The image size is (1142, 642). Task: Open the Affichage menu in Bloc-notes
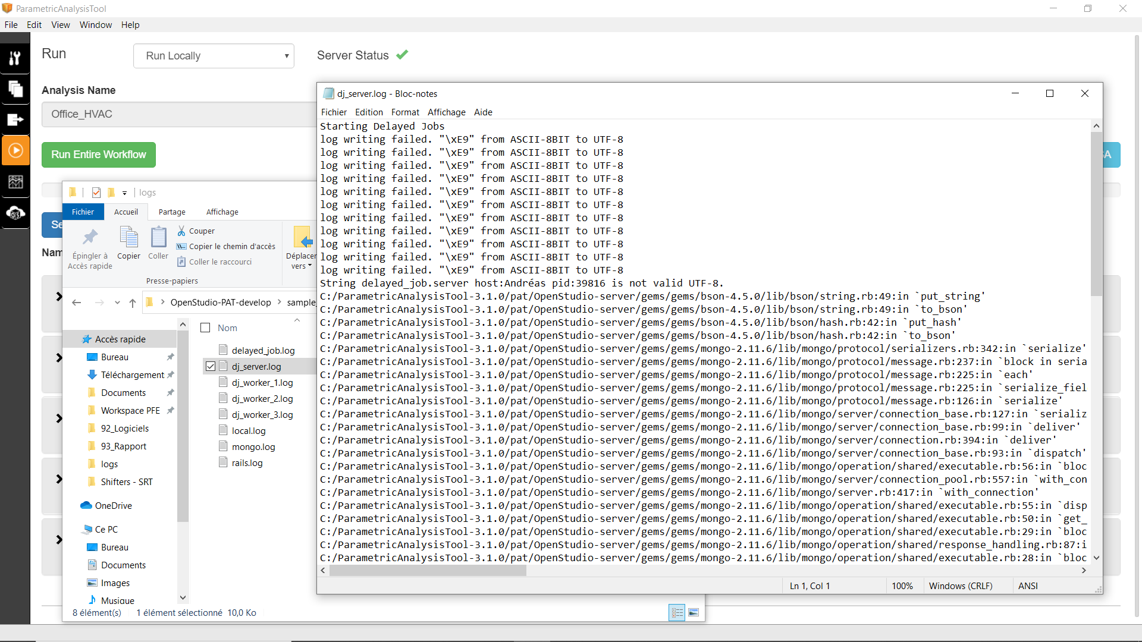point(447,112)
